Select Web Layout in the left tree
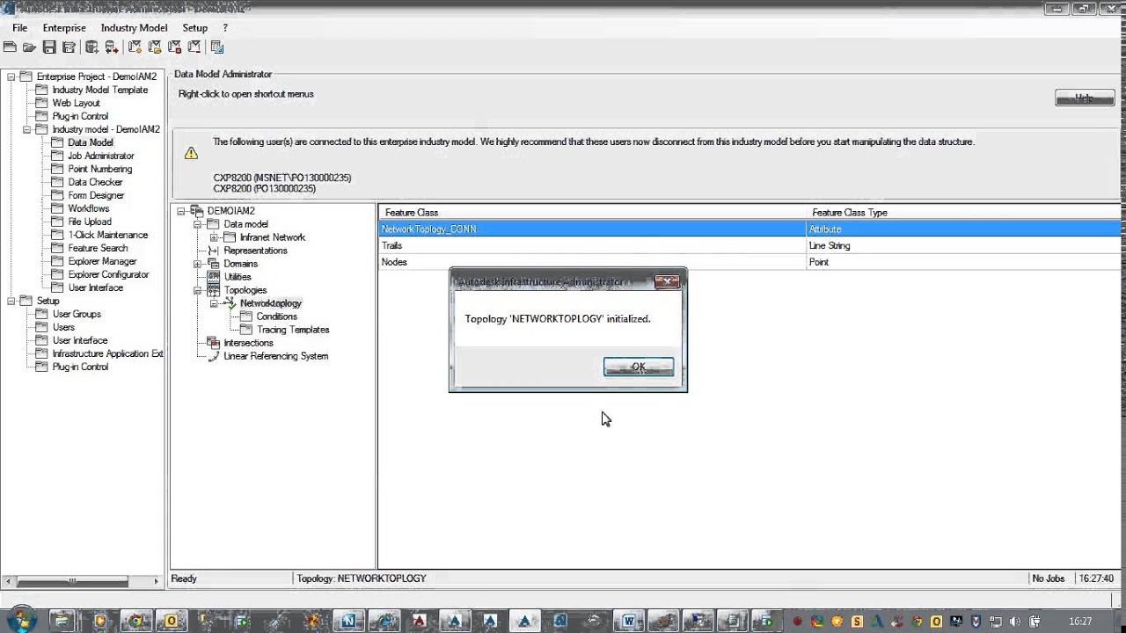Screen dimensions: 1126x633 (x=76, y=103)
